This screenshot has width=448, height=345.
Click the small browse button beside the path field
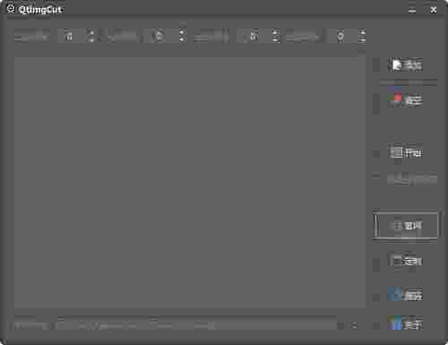tap(355, 325)
